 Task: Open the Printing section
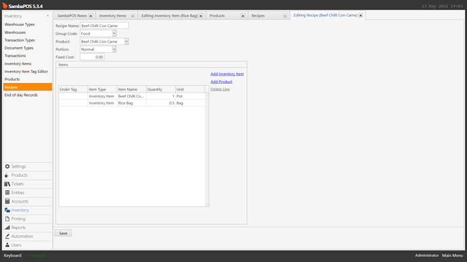coord(27,219)
